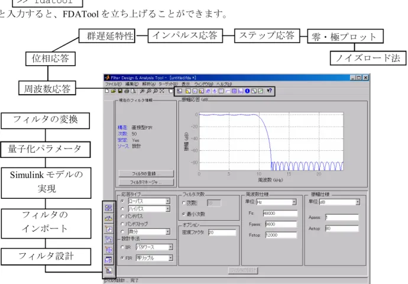Viewport: 408px width, 284px height.
Task: Click the 密度ファクタ field showing 20
Action: 222,232
